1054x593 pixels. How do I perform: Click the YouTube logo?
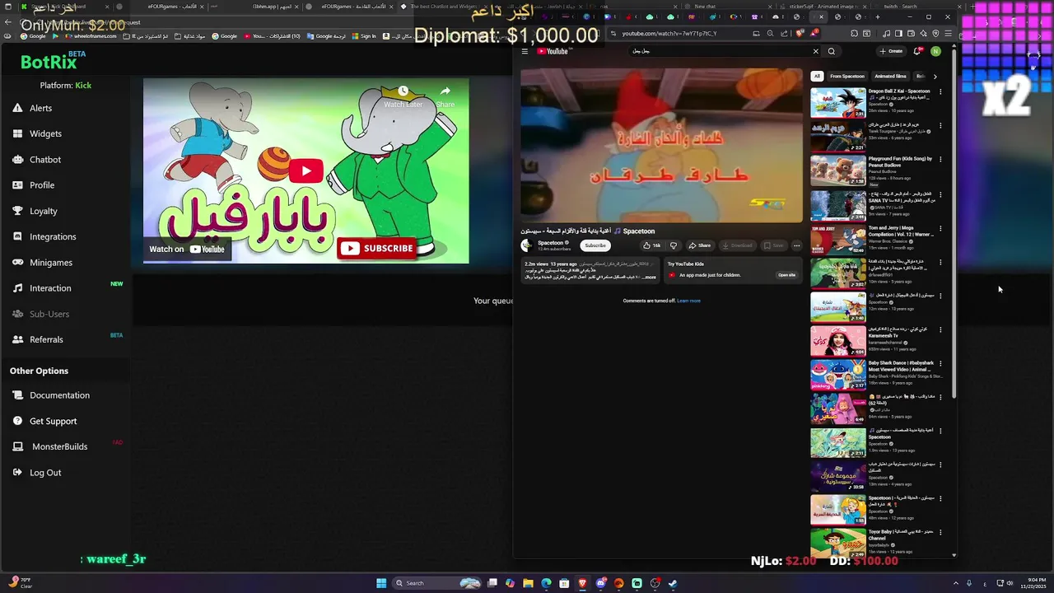(553, 51)
